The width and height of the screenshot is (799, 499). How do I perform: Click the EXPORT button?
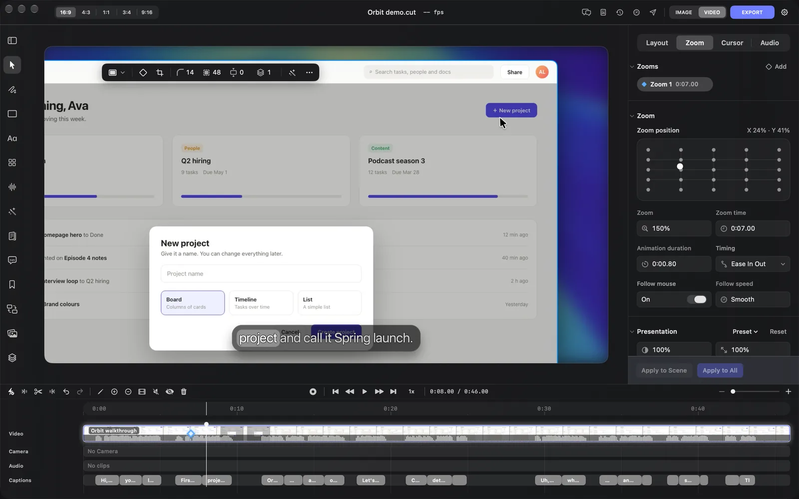pos(752,12)
